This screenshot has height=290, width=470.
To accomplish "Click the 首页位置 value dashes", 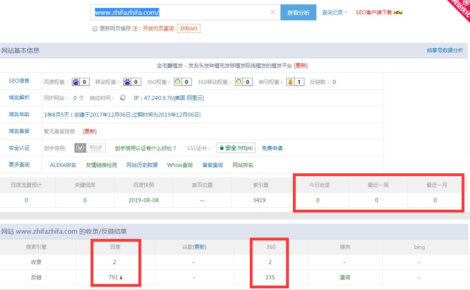I will [x=202, y=201].
